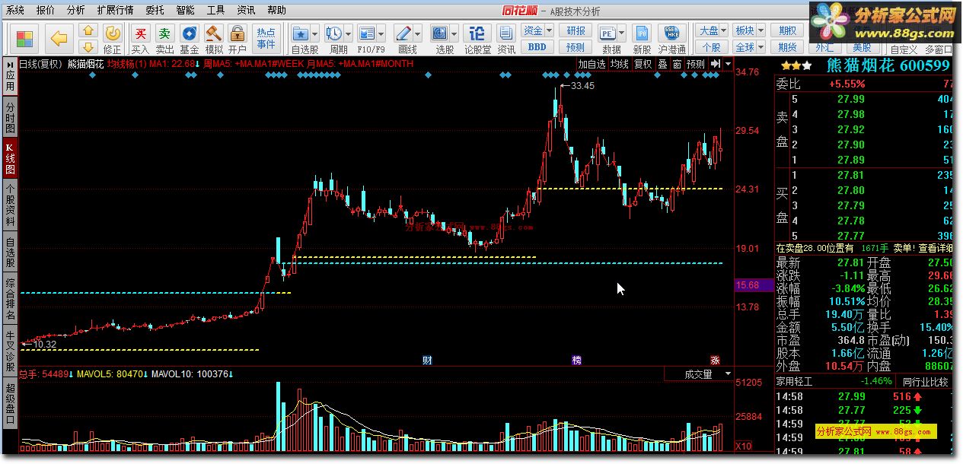Image resolution: width=963 pixels, height=464 pixels.
Task: Click the 榜 marker on chart axis
Action: [x=577, y=360]
